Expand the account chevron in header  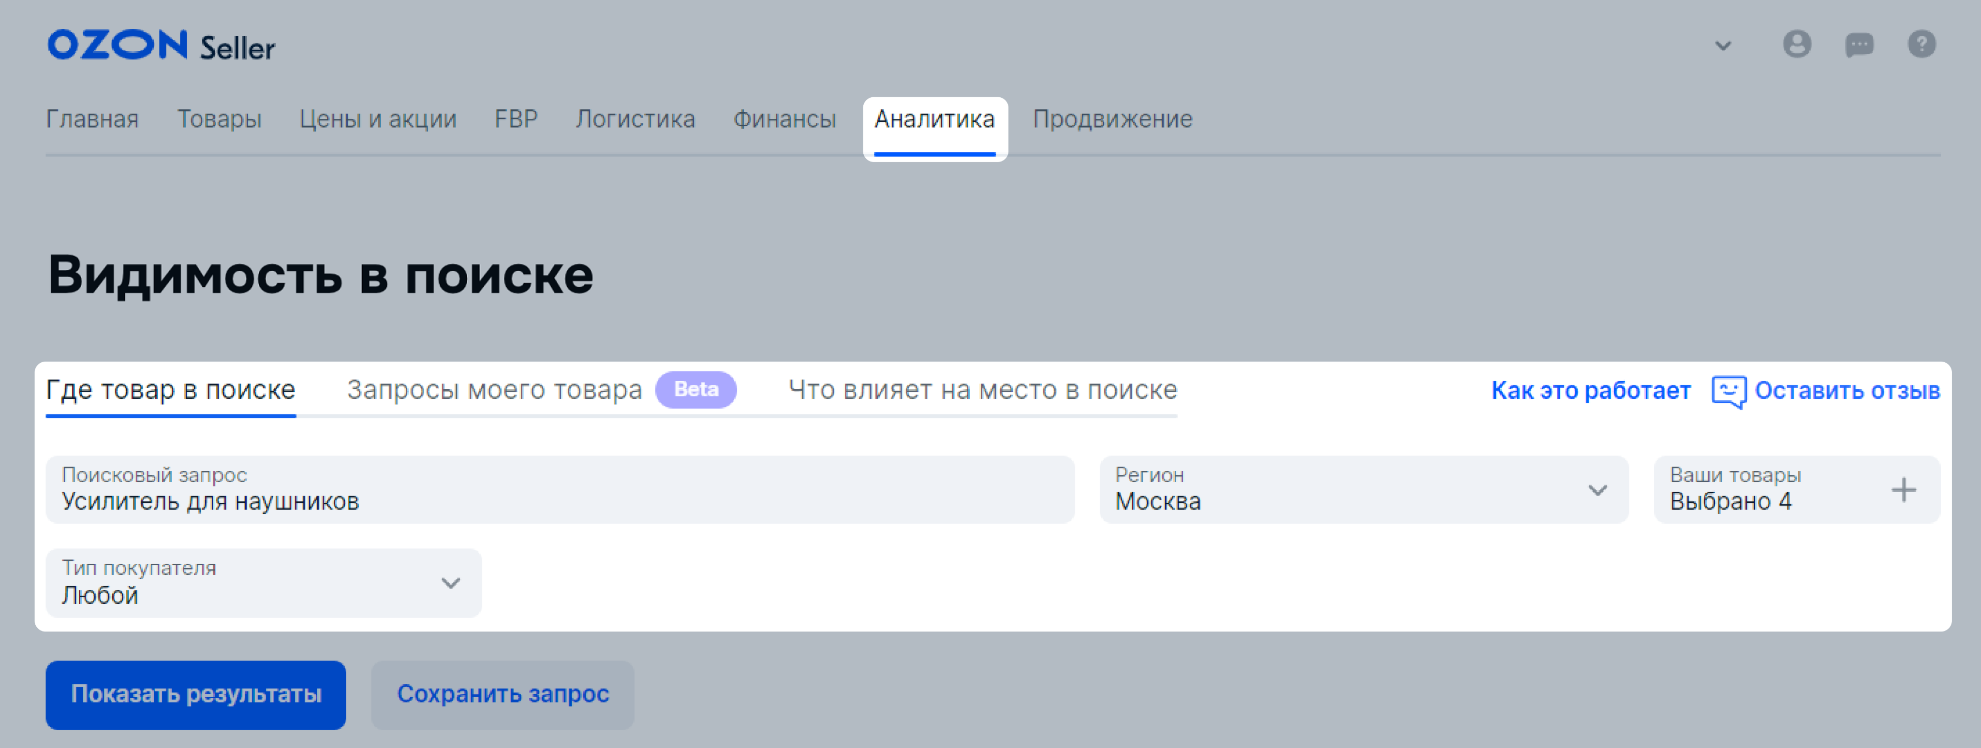[x=1723, y=46]
